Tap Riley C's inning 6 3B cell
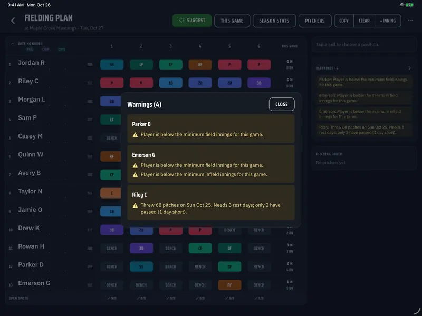 pyautogui.click(x=259, y=83)
